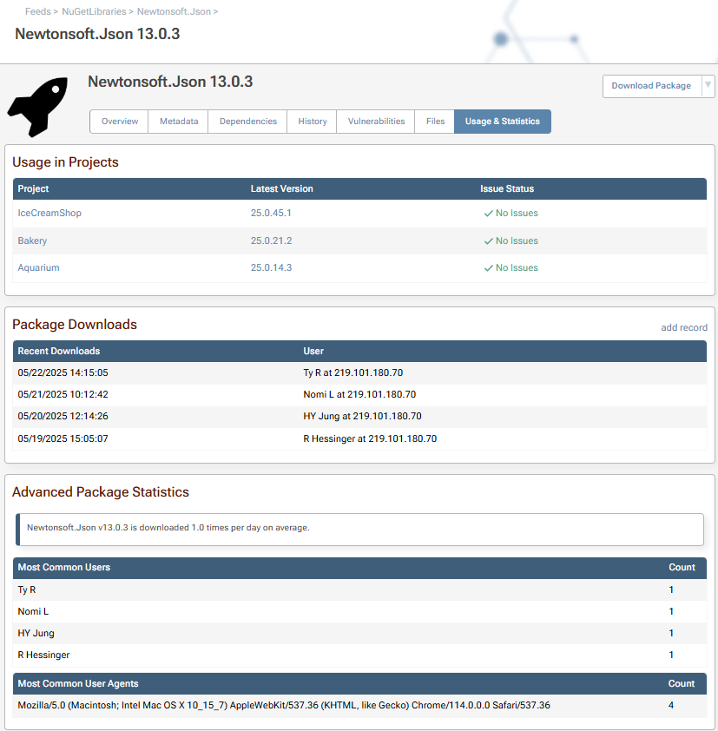Viewport: 718px width, 731px height.
Task: Click the Mozilla/5.0 user agent row
Action: (x=359, y=705)
